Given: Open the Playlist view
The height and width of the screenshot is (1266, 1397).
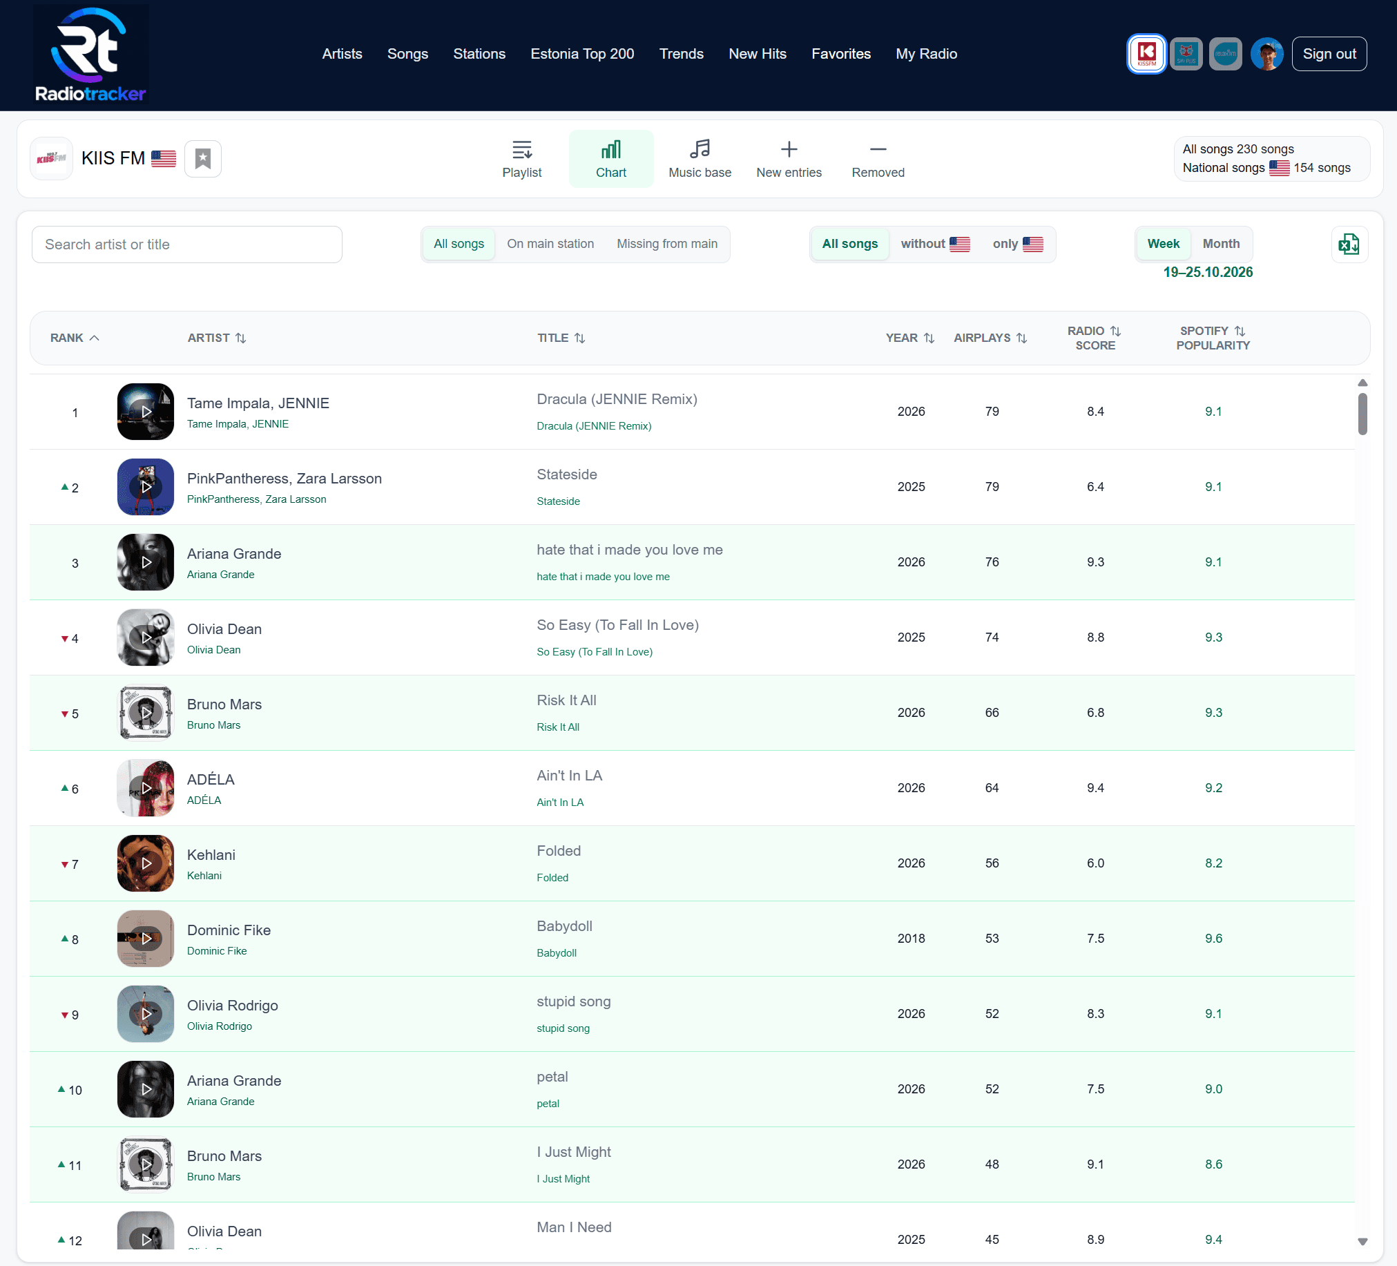Looking at the screenshot, I should 522,160.
